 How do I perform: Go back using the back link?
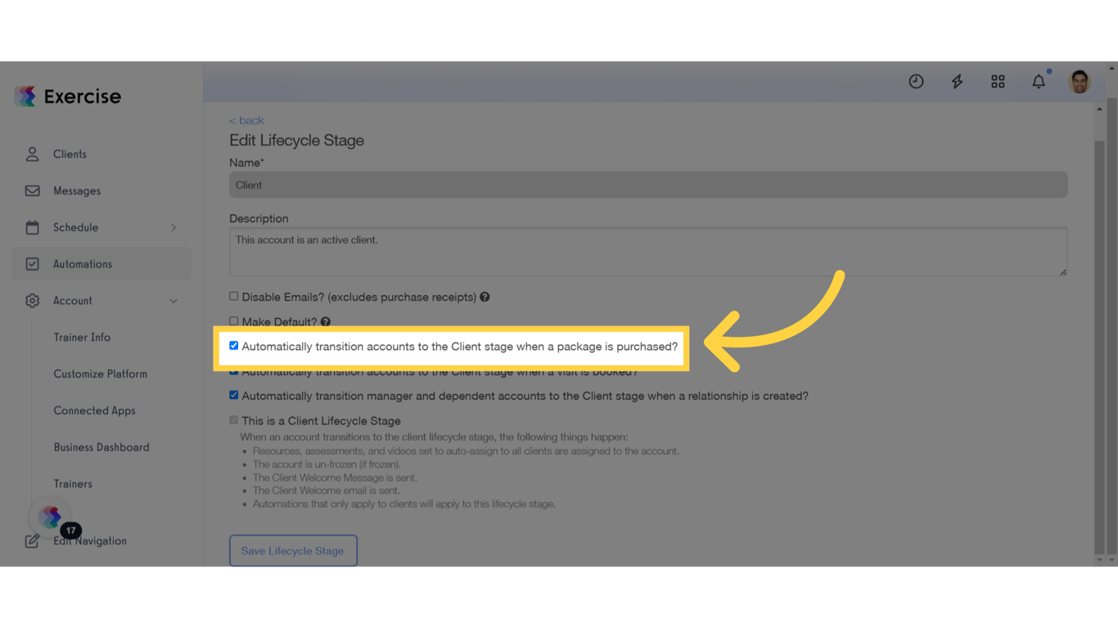(246, 119)
